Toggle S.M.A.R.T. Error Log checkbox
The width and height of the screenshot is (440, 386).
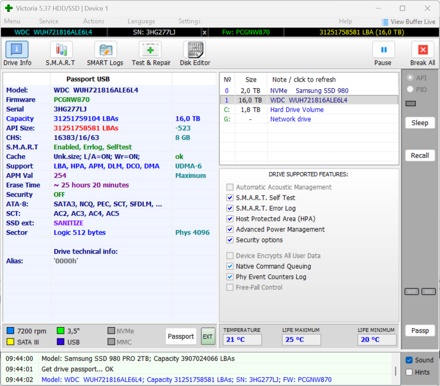pos(230,208)
